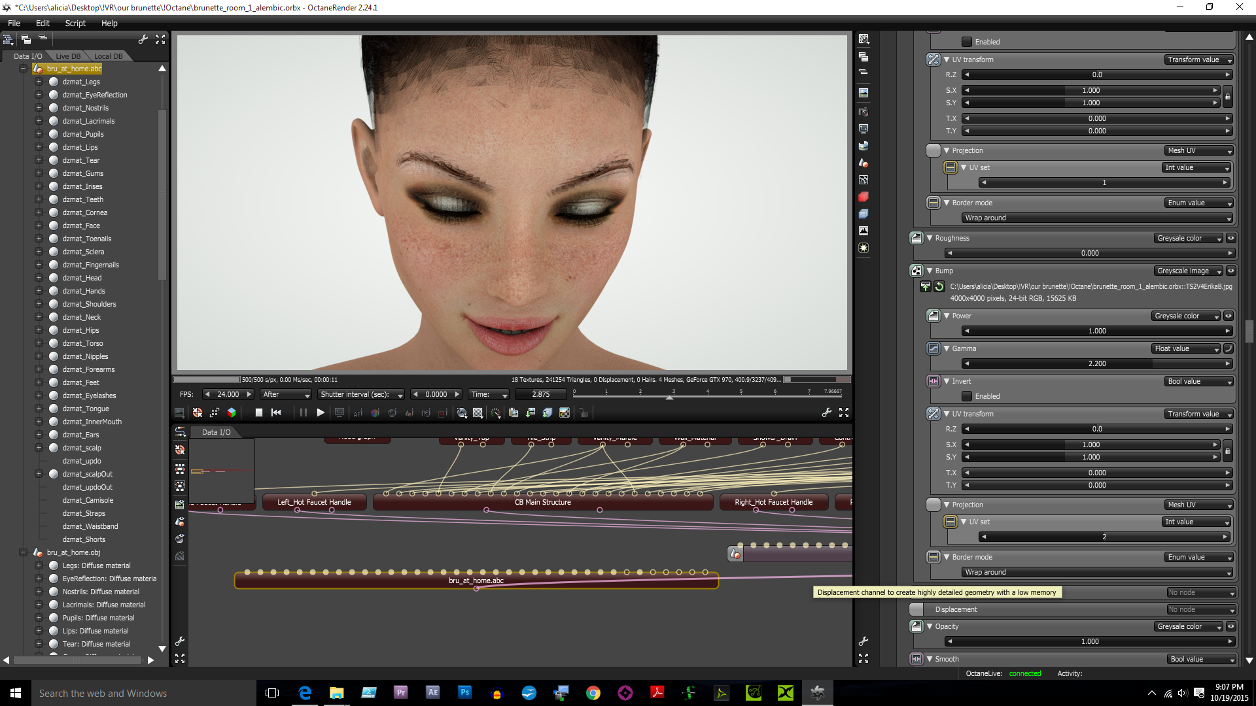
Task: Click wrench icon above the scene outliner
Action: pyautogui.click(x=143, y=39)
